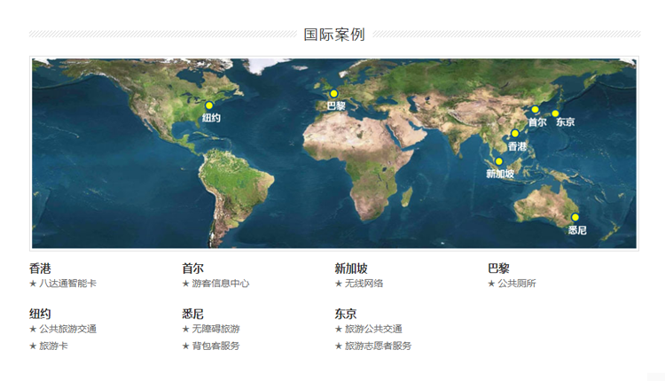Click the 新加坡 label on the map
The width and height of the screenshot is (665, 381).
pyautogui.click(x=500, y=174)
